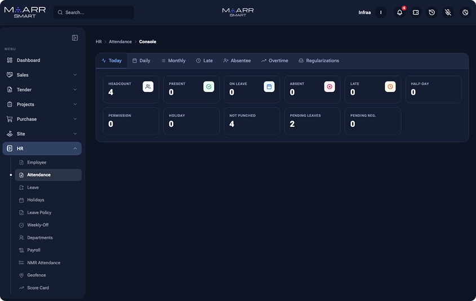The image size is (476, 301).
Task: Expand the Sales menu chevron
Action: click(75, 75)
